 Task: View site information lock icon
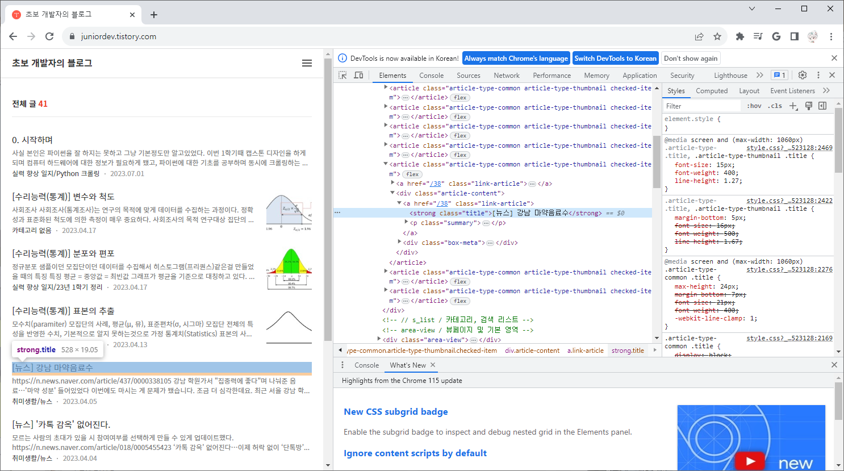coord(72,36)
